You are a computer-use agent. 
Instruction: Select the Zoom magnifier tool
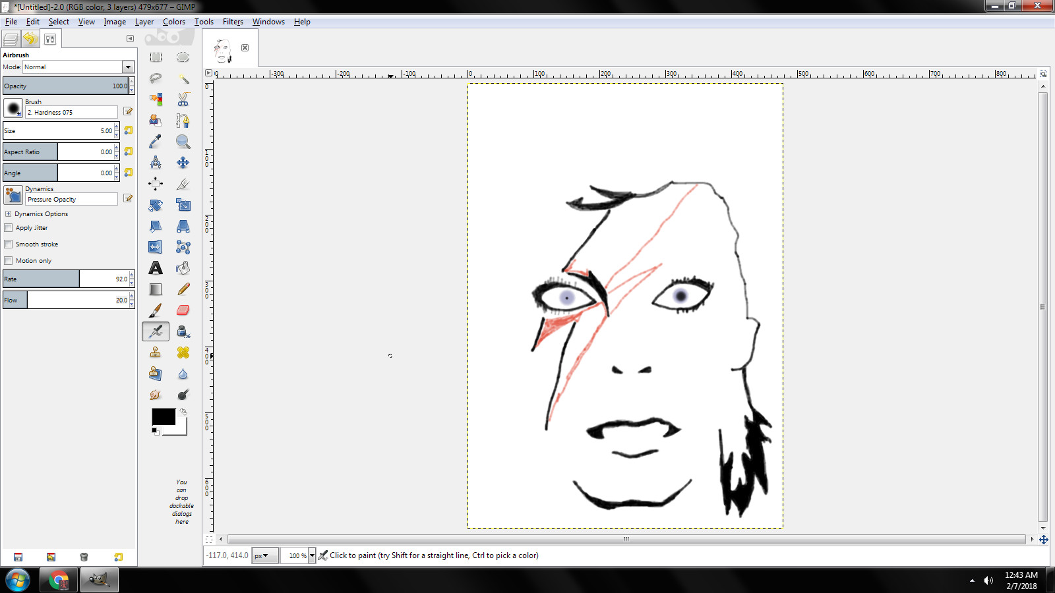tap(183, 142)
